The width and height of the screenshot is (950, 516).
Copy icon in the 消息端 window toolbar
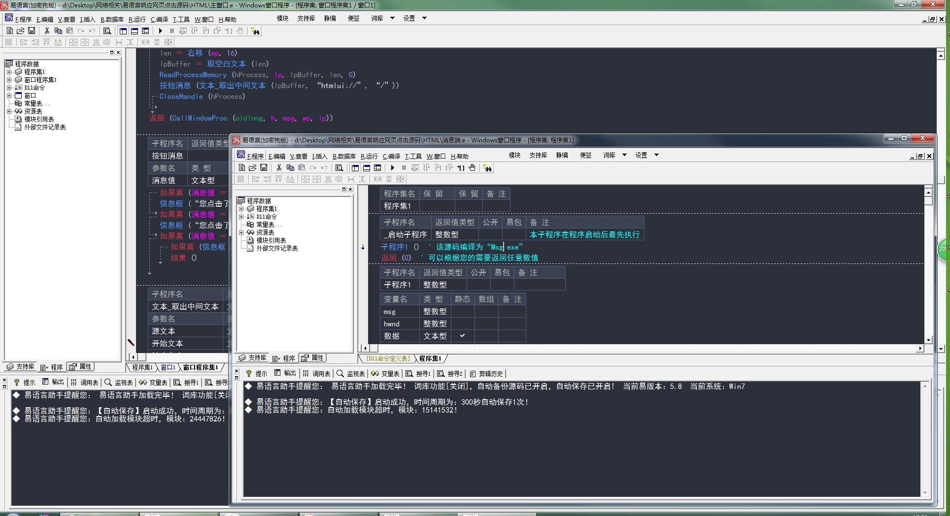coord(290,168)
